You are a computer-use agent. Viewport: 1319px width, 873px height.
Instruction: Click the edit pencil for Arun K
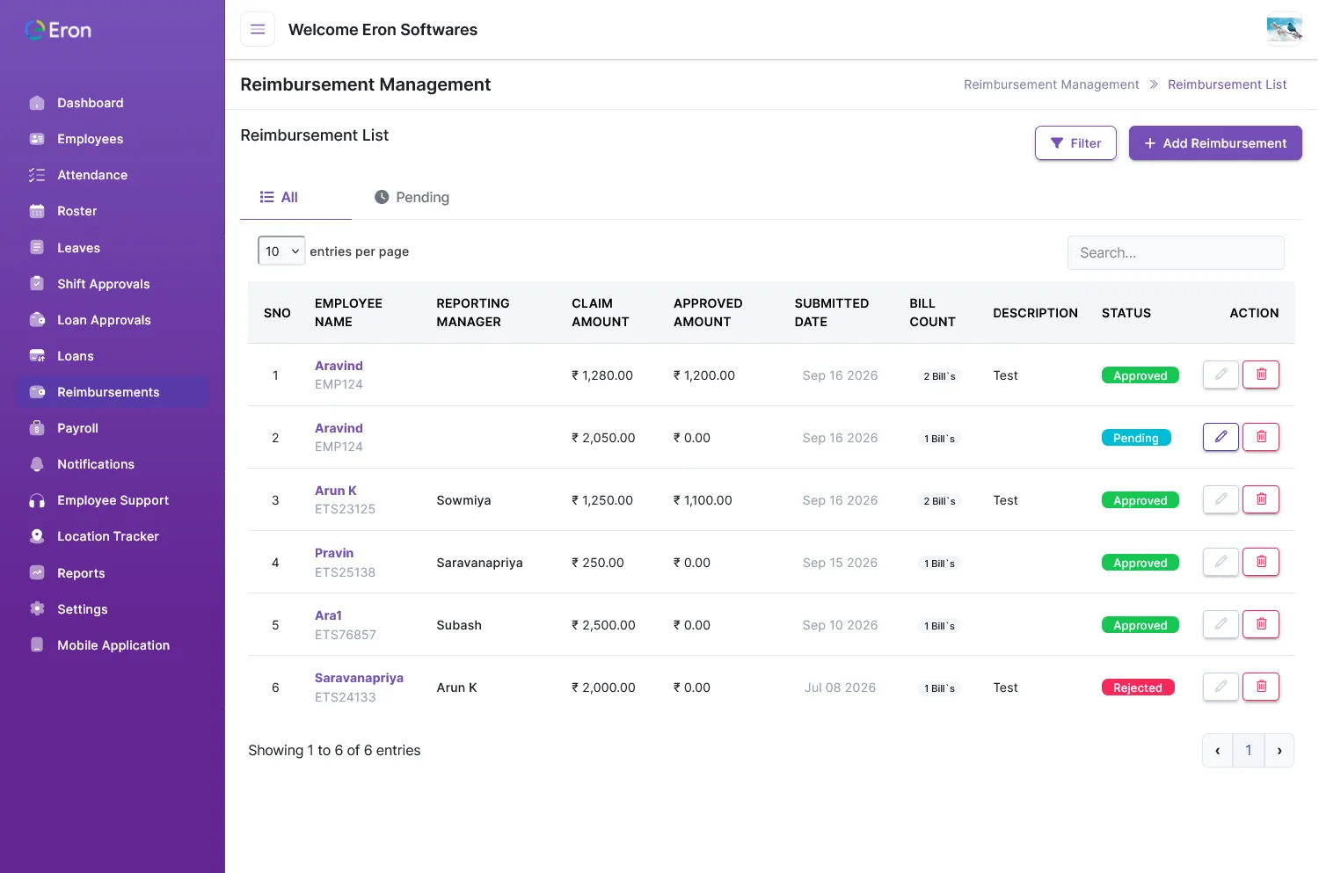pos(1221,499)
